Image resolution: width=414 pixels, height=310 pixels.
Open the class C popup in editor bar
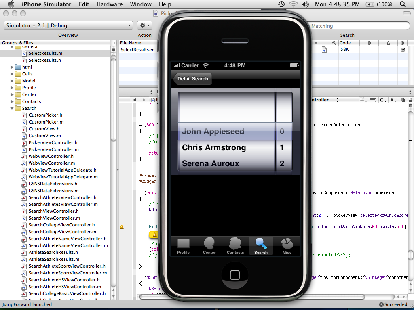383,100
